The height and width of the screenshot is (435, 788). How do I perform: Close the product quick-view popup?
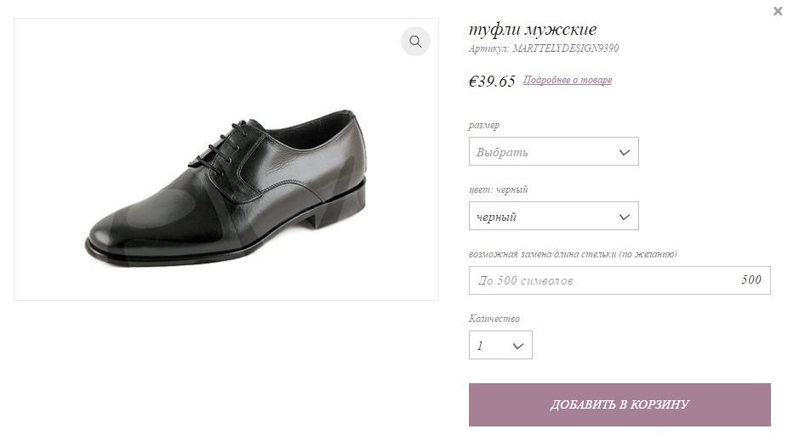click(778, 11)
